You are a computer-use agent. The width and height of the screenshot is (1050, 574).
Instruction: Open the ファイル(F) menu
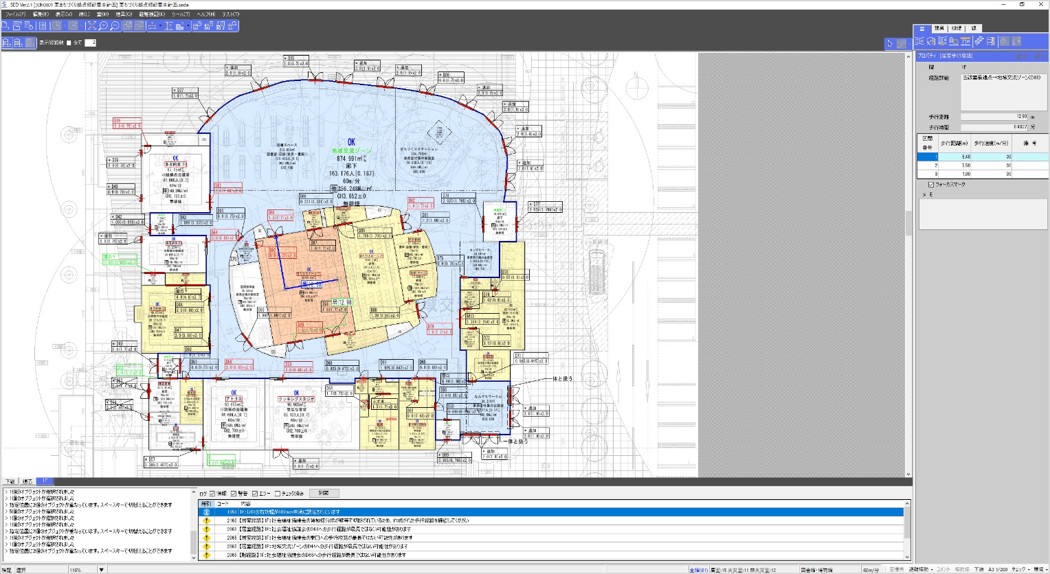[15, 14]
